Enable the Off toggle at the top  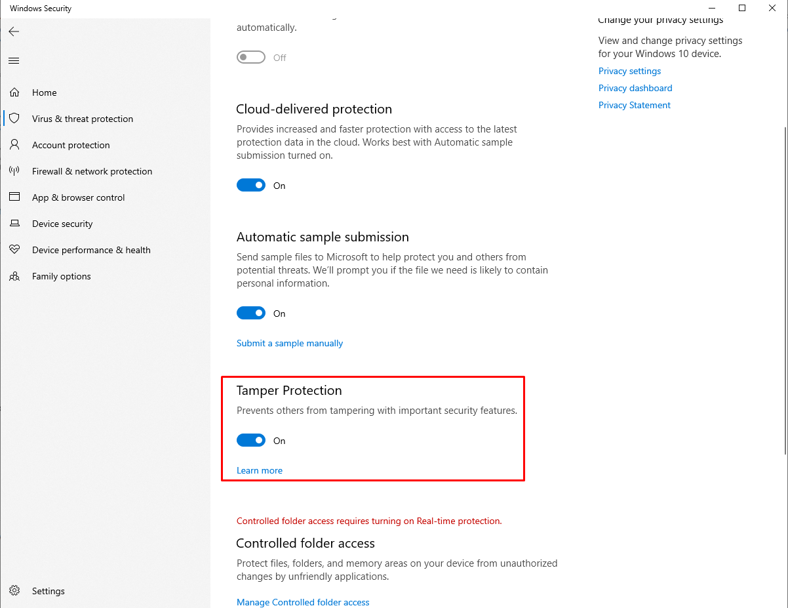coord(251,57)
